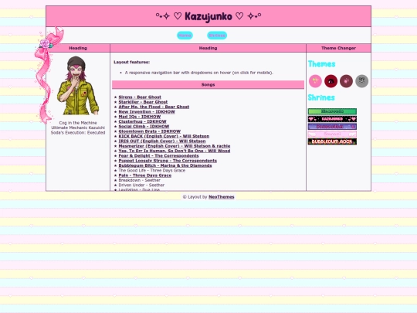This screenshot has width=417, height=313.
Task: Apply the dark red eye theme circle
Action: tap(331, 81)
